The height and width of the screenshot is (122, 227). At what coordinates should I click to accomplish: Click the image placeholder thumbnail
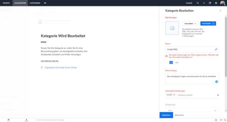point(172,28)
